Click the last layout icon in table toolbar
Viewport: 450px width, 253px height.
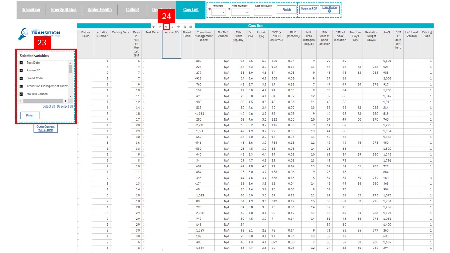(191, 26)
